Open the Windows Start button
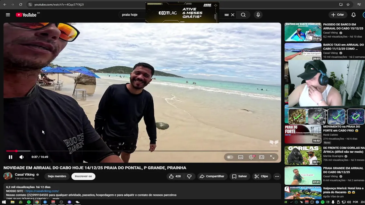The image size is (365, 205). (x=4, y=202)
